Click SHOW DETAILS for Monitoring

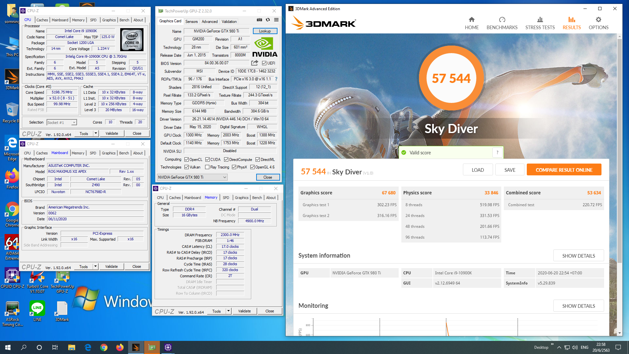(x=579, y=306)
